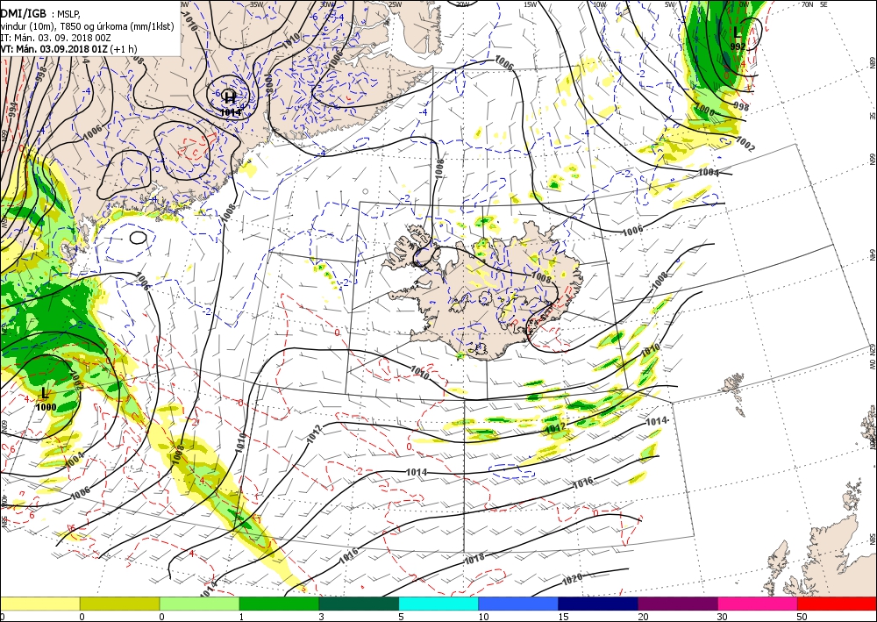Click the legend scale value 1
The width and height of the screenshot is (877, 622).
pyautogui.click(x=243, y=617)
